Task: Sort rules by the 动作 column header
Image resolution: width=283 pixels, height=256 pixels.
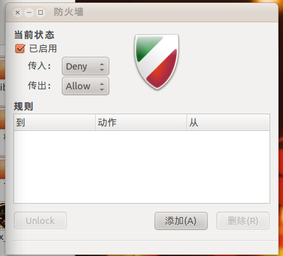Action: [141, 123]
